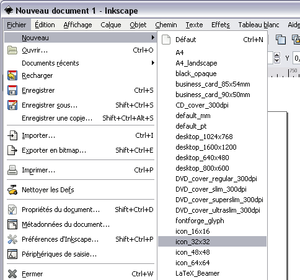This screenshot has height=280, width=300.
Task: Select the black_opaque template
Action: 212,74
